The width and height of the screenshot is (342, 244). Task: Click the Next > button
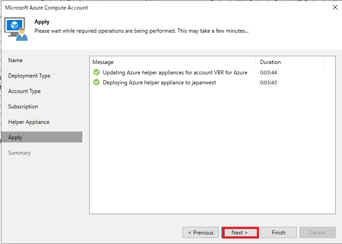240,232
